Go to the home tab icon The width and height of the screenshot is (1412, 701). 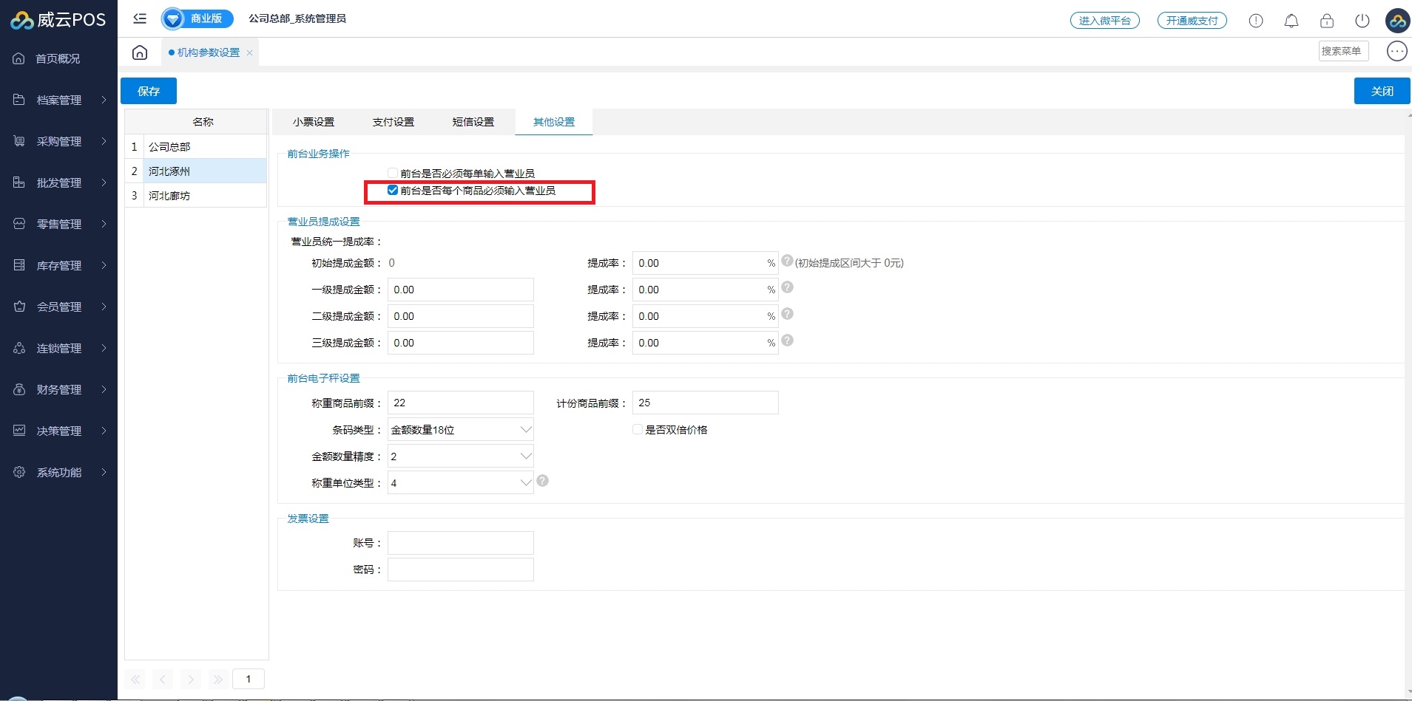140,52
